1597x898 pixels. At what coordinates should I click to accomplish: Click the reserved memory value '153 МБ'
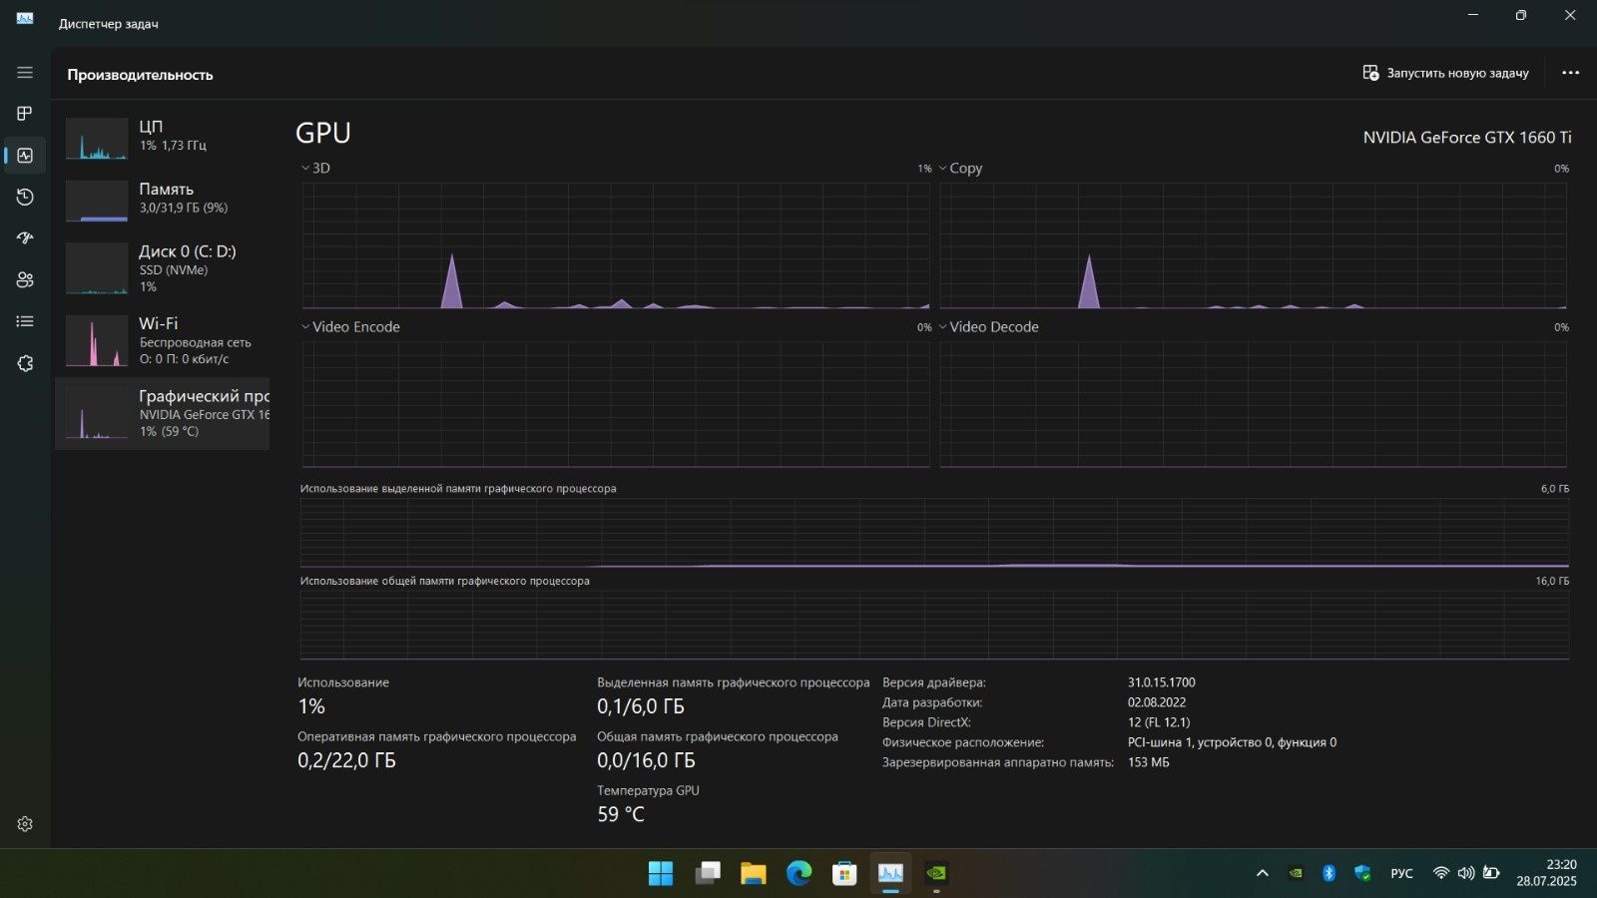click(1148, 762)
